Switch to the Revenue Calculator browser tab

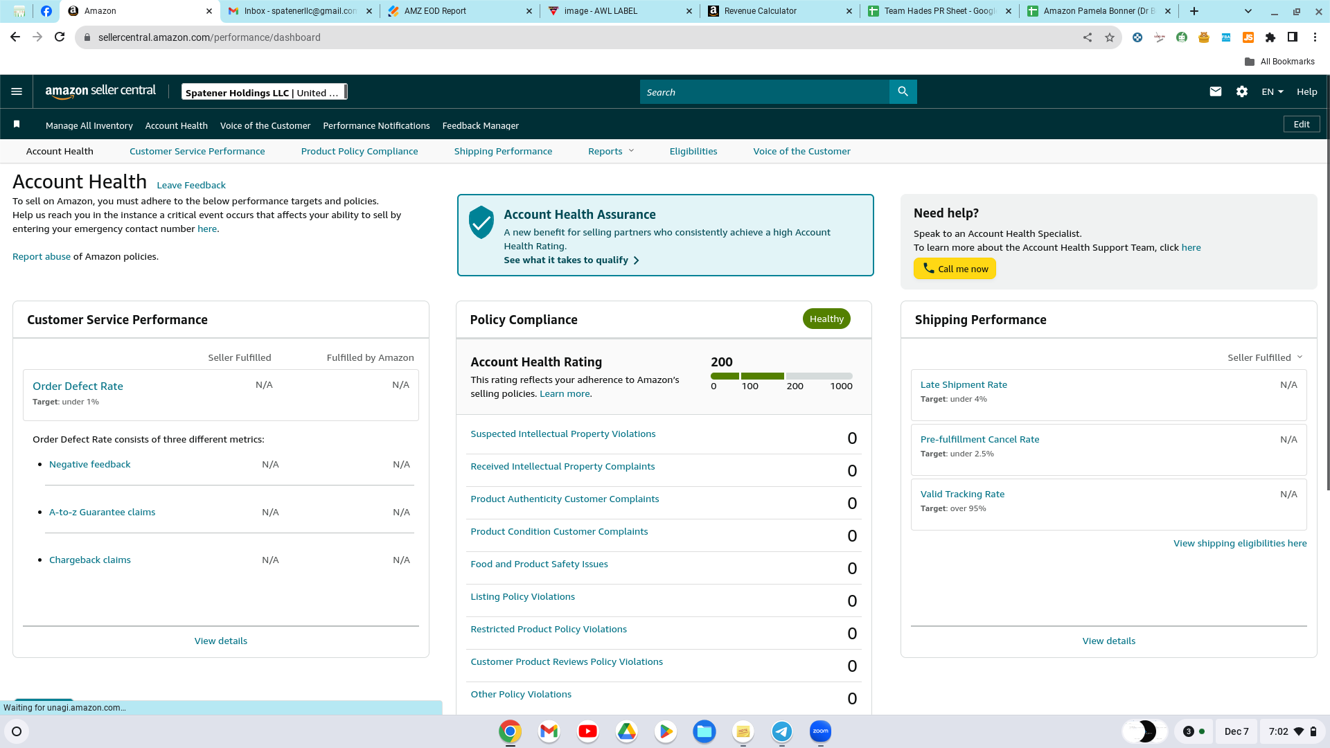780,11
